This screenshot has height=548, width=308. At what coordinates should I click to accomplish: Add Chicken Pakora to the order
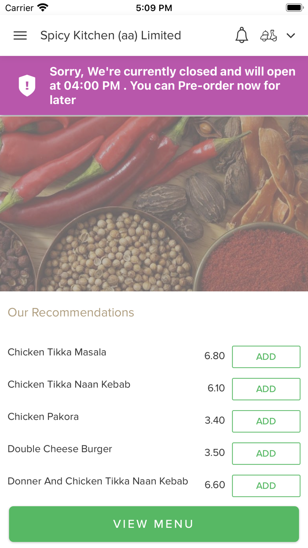coord(266,421)
